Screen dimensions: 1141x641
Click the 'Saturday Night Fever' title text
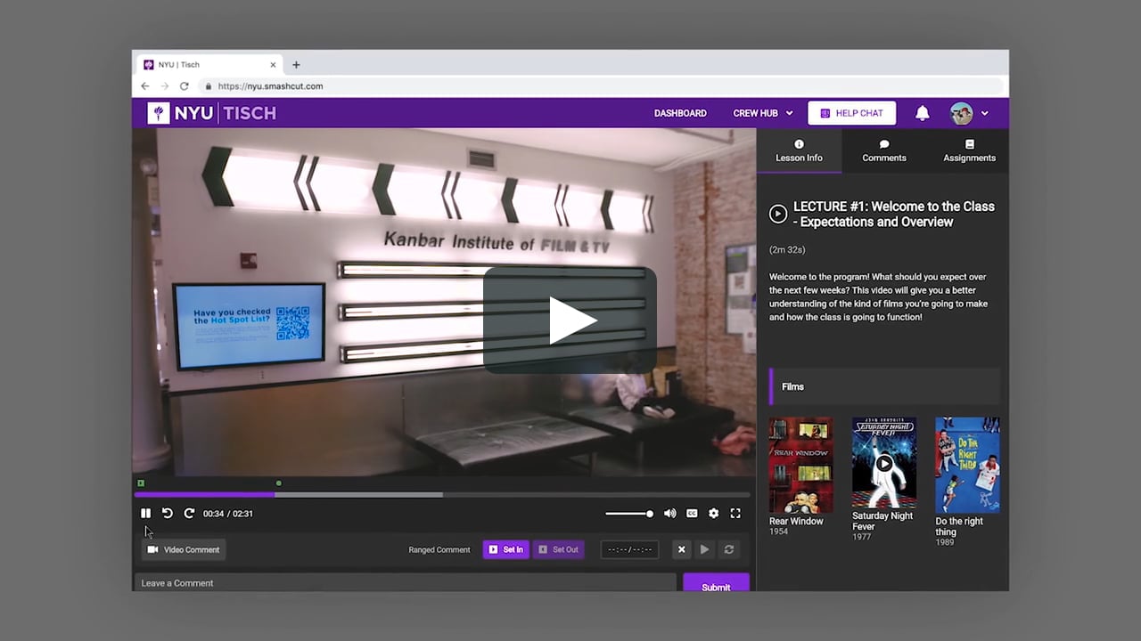[x=882, y=521]
